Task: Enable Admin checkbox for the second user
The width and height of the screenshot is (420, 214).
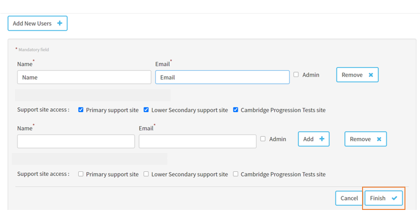Action: click(x=263, y=138)
